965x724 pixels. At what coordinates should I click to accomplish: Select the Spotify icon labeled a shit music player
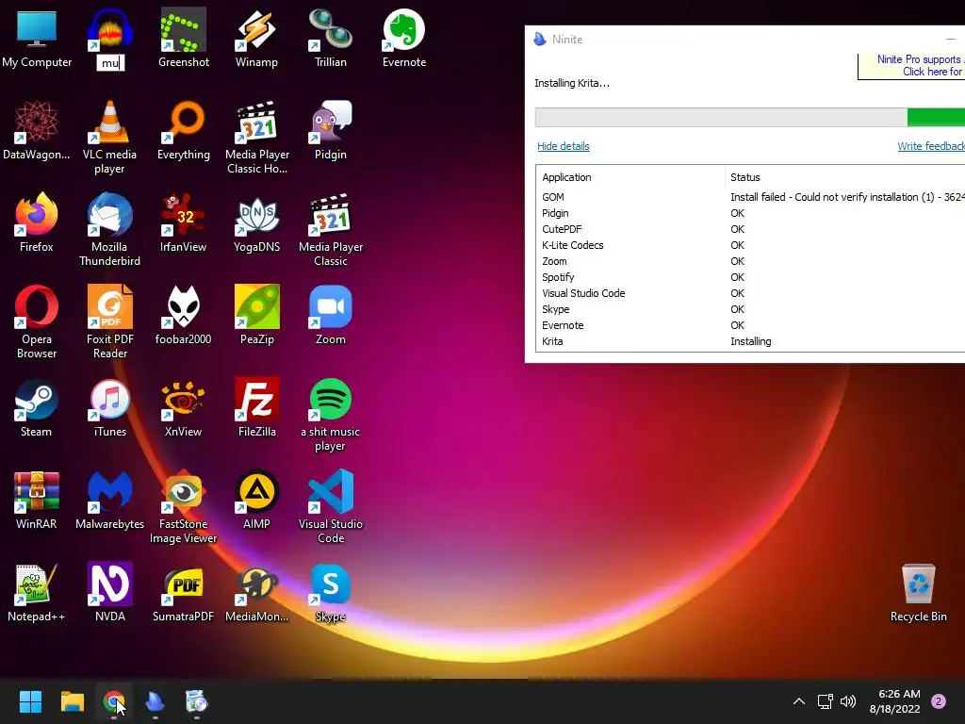click(x=331, y=415)
